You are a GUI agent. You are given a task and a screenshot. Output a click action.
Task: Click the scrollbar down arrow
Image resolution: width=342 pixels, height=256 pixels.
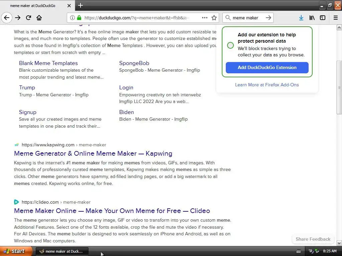tap(339, 243)
